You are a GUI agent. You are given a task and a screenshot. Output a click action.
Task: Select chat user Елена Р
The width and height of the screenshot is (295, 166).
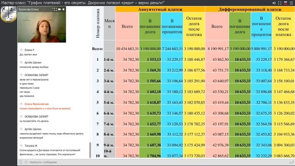29,50
